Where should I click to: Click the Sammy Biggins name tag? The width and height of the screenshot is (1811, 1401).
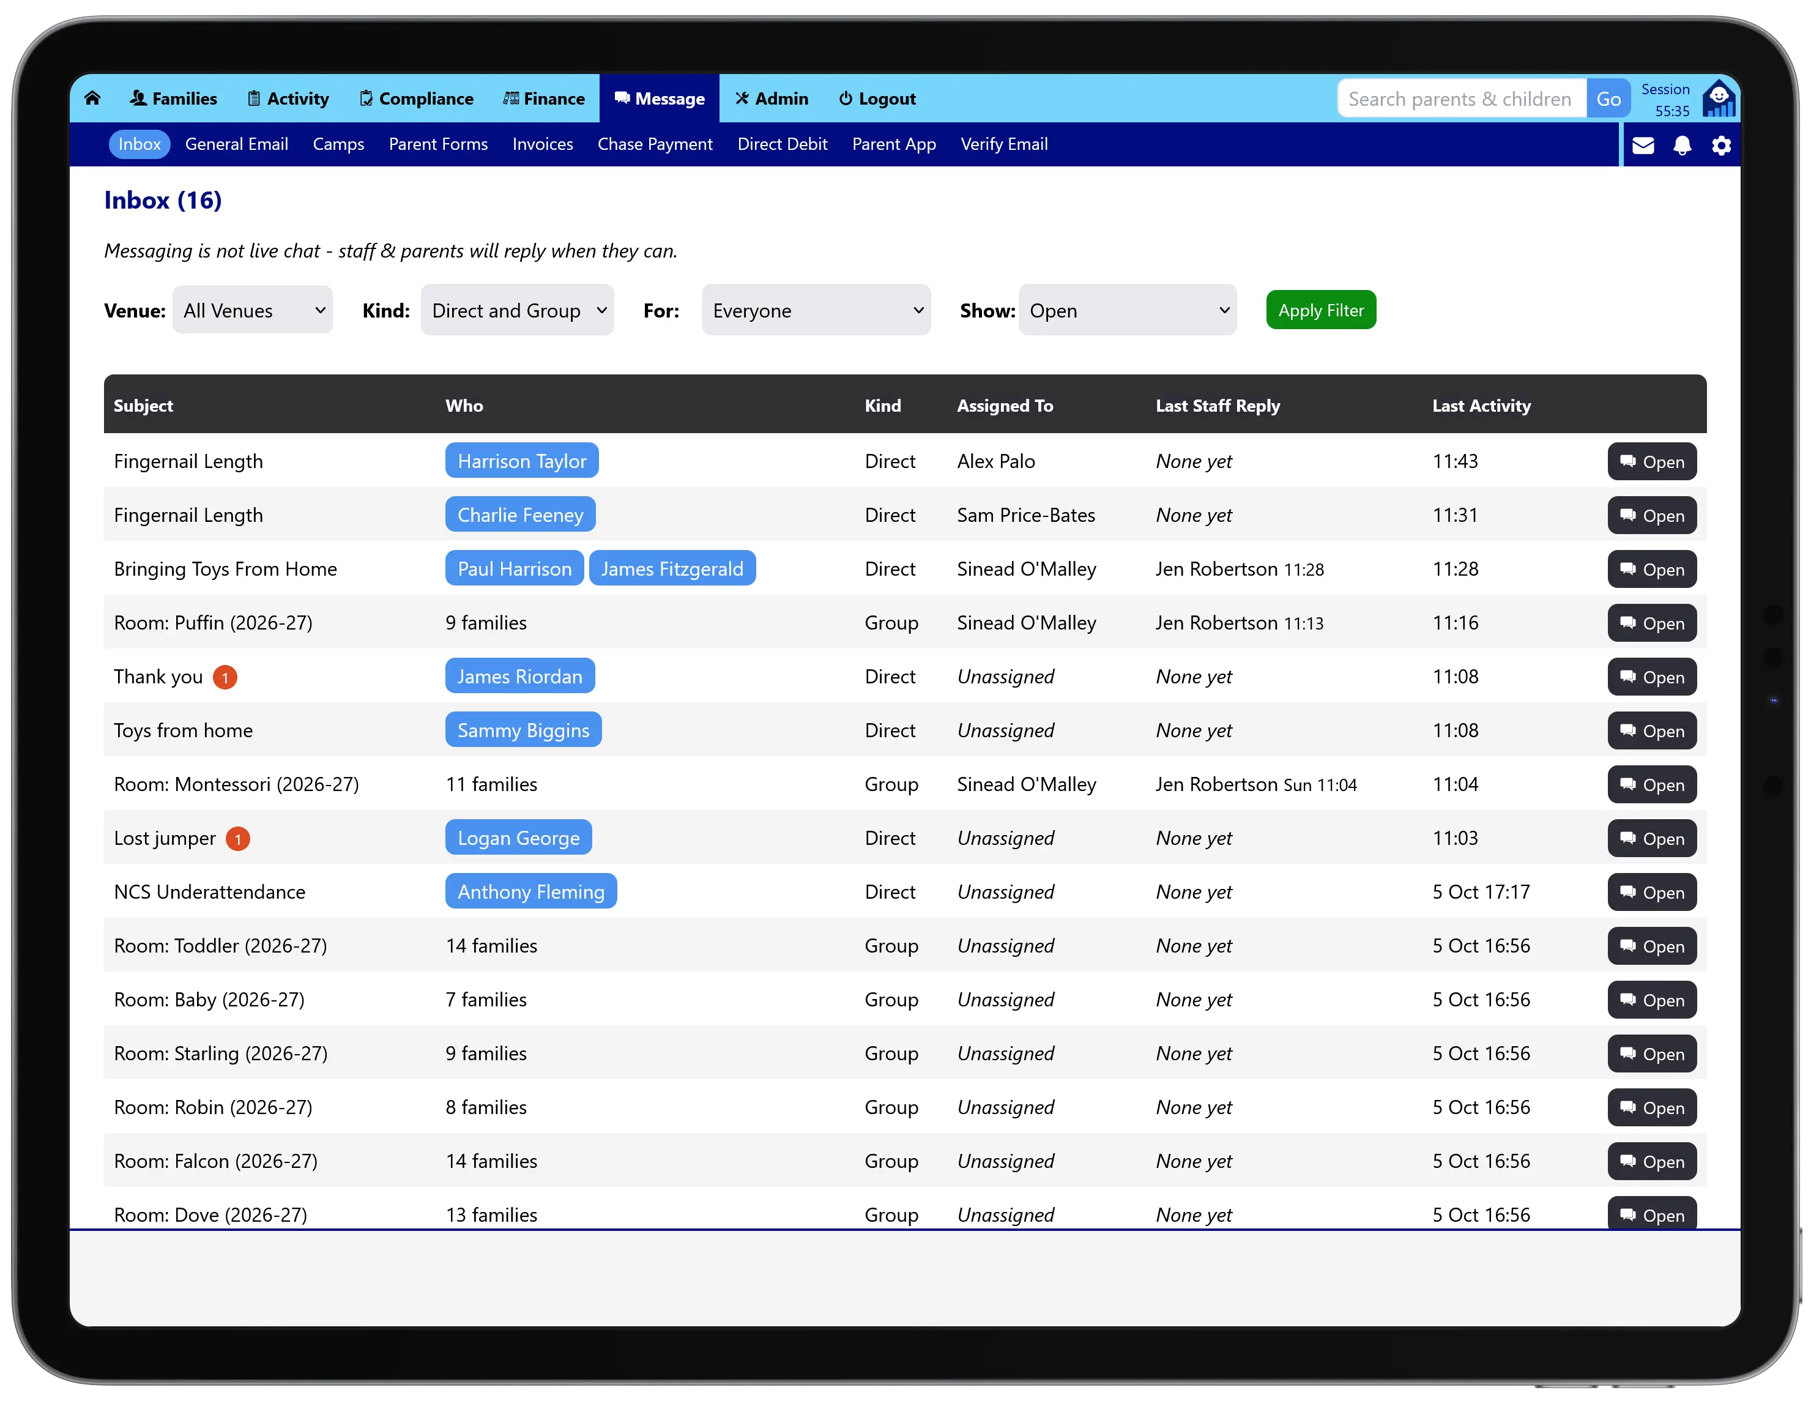click(523, 730)
